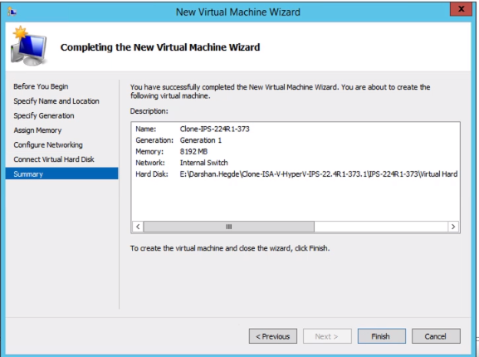Click the empty scrollbar track right of thumb
This screenshot has height=357, width=479.
click(381, 227)
